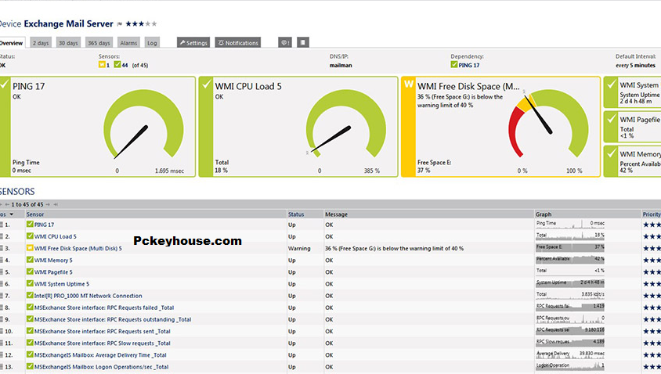
Task: Open the Log tab
Action: 152,42
